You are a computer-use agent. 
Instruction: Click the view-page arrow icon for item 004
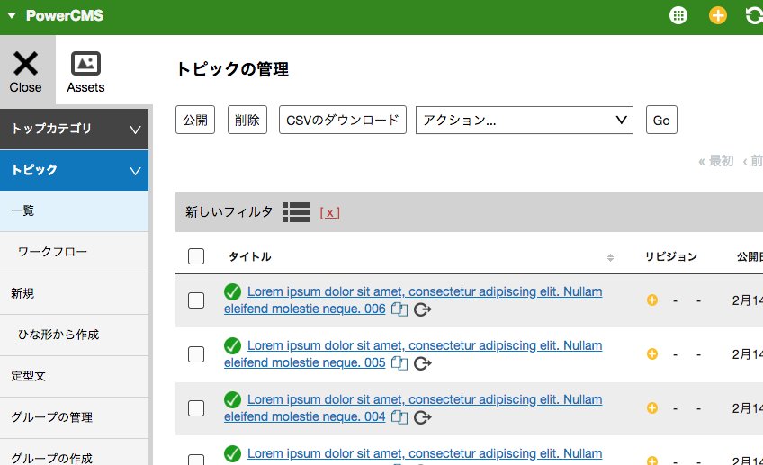click(422, 418)
